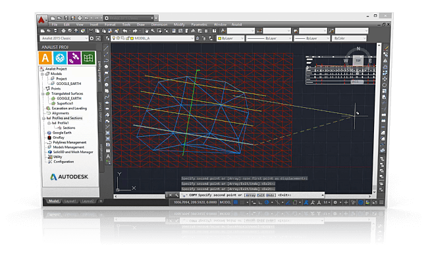Click MODEL space button in status bar
The image size is (428, 263).
pos(225,203)
